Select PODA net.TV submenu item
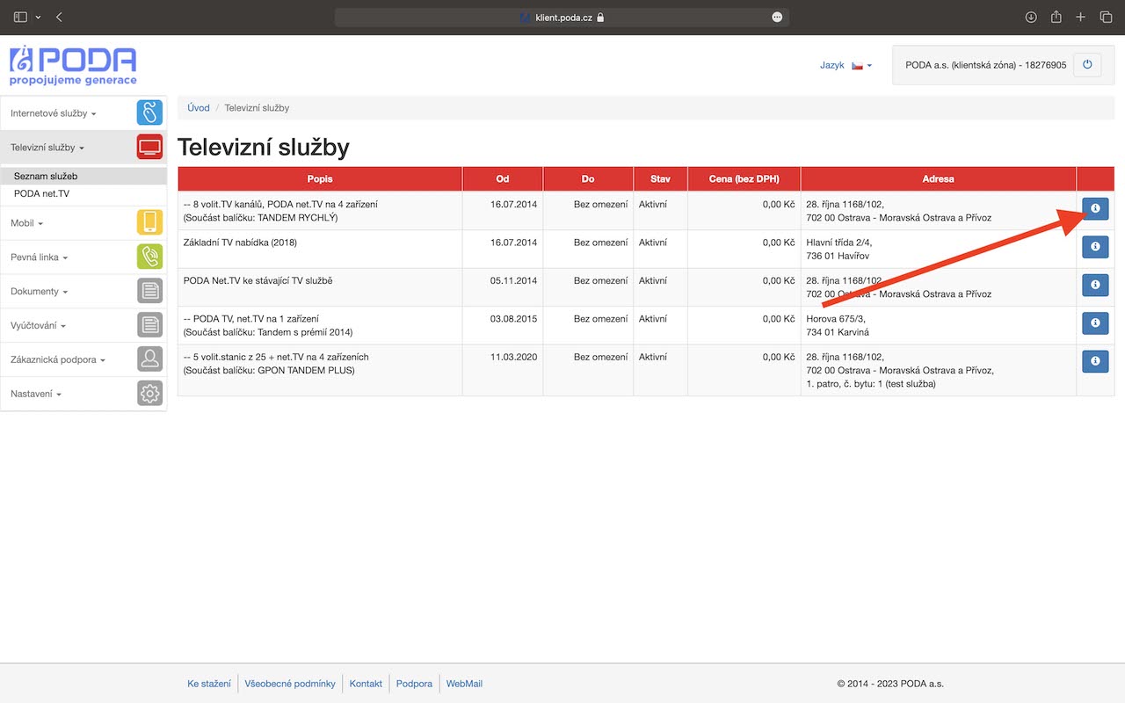1125x703 pixels. point(83,193)
